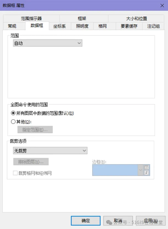168x229 pixels.
Task: Select the 其他(O) radio option
Action: pyautogui.click(x=13, y=121)
